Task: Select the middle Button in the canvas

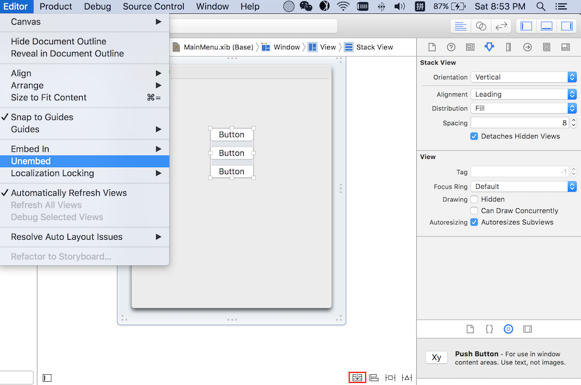Action: point(232,153)
